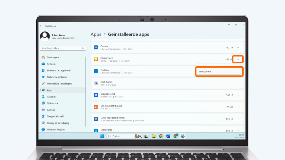This screenshot has height=160, width=285.
Task: Click the Dropbox-actie app icon
Action: click(96, 95)
